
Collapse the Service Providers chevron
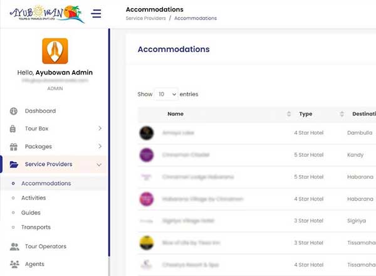click(100, 165)
